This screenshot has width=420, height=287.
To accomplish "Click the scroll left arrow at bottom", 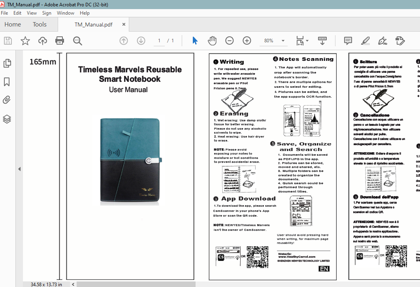I will (73, 284).
